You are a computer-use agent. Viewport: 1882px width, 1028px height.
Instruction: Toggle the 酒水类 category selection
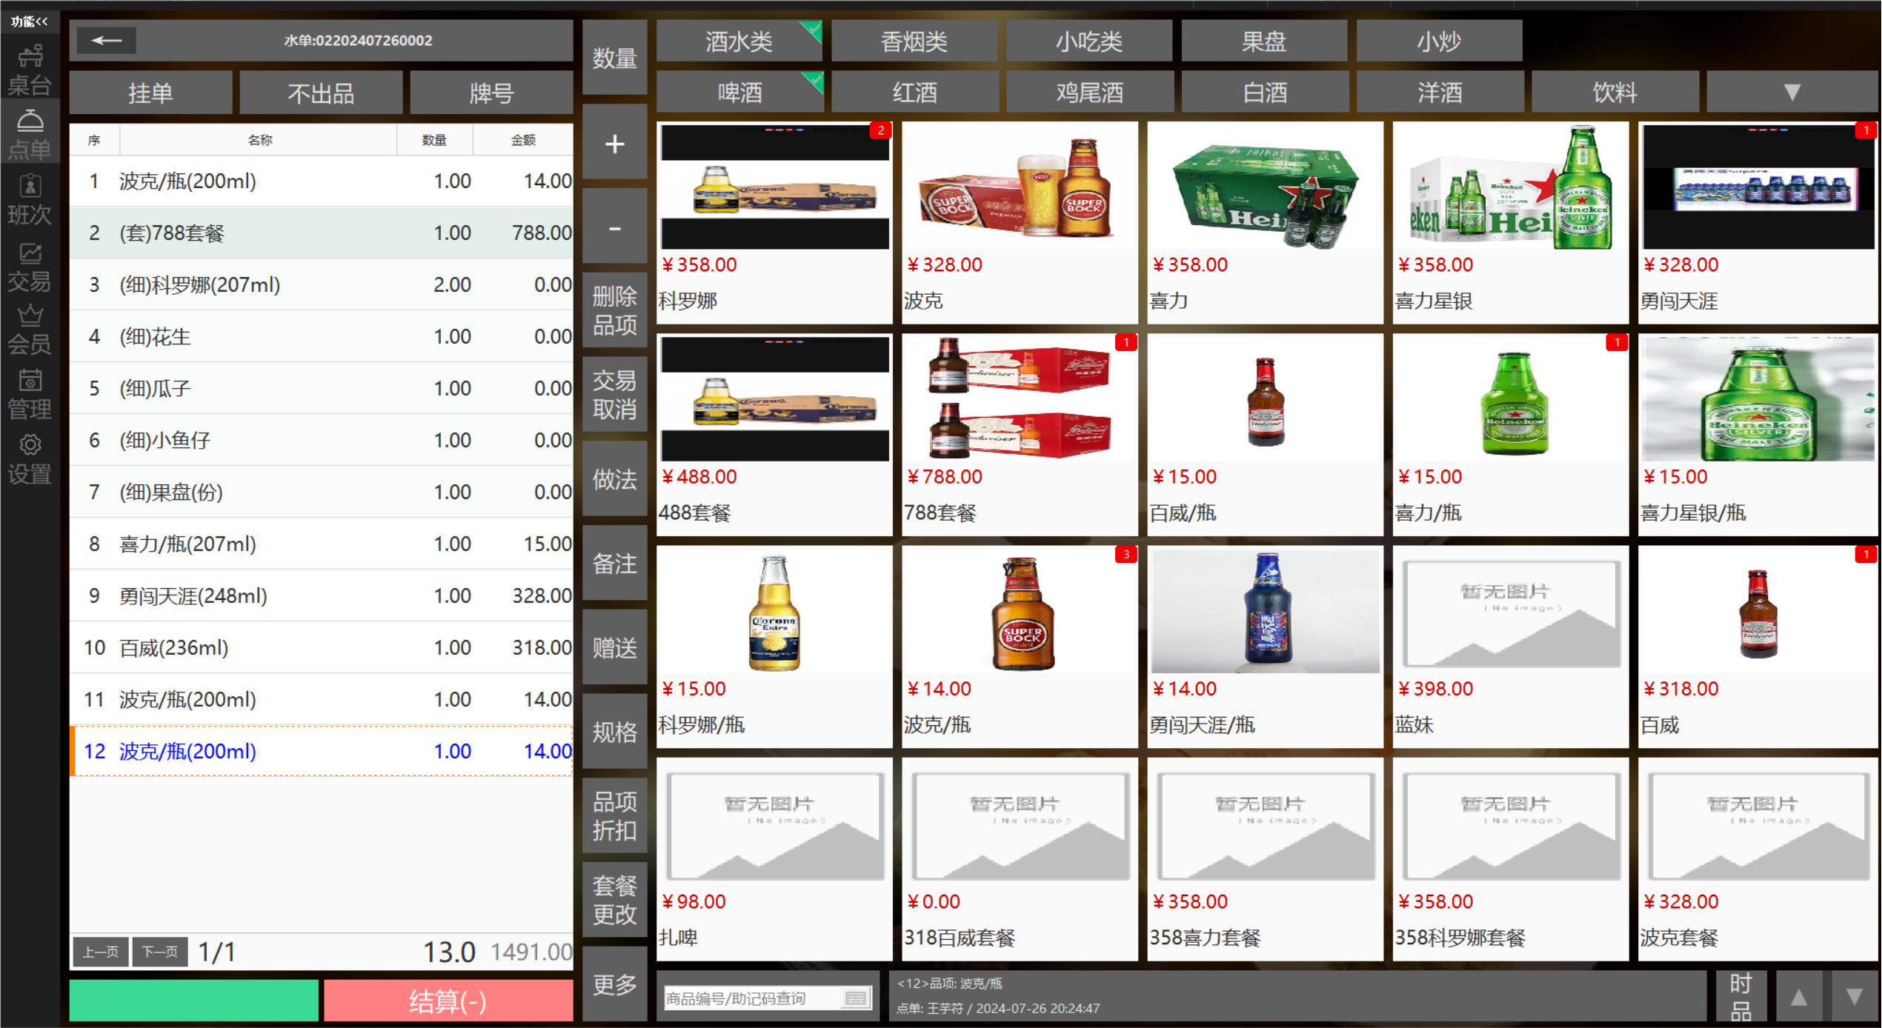tap(739, 41)
